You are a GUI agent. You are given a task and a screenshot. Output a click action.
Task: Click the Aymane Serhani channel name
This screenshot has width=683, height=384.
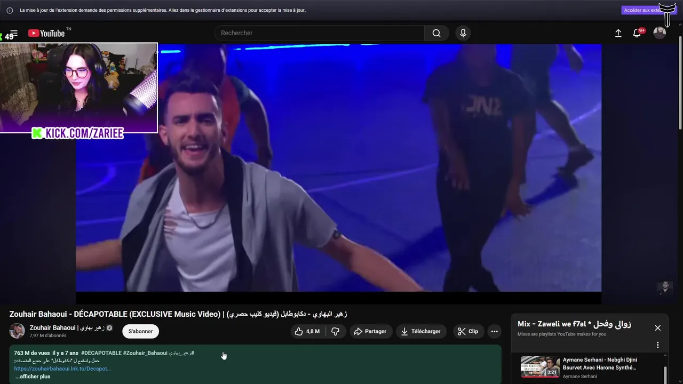pos(579,377)
